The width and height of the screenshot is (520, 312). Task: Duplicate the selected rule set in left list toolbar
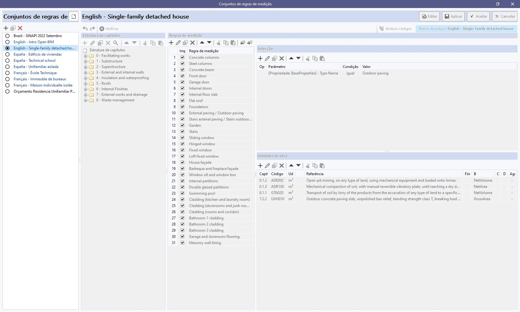13,28
